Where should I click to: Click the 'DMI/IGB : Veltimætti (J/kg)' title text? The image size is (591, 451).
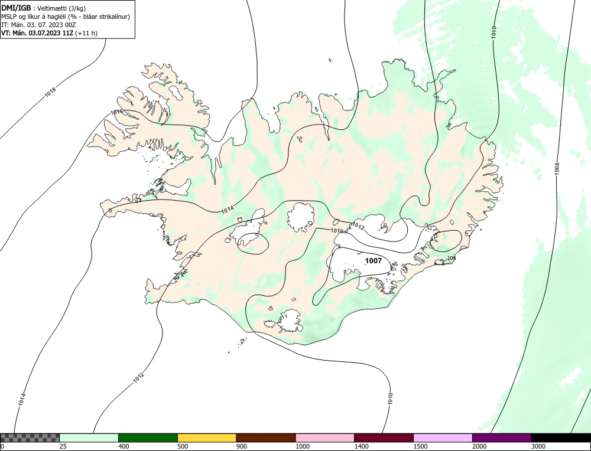click(x=43, y=8)
